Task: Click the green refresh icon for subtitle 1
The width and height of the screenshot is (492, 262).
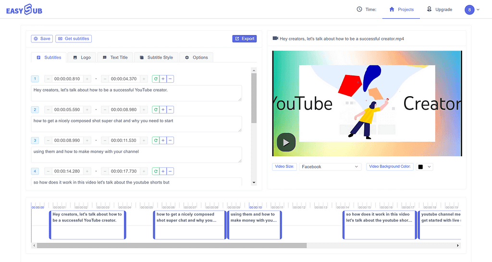Action: (x=156, y=79)
